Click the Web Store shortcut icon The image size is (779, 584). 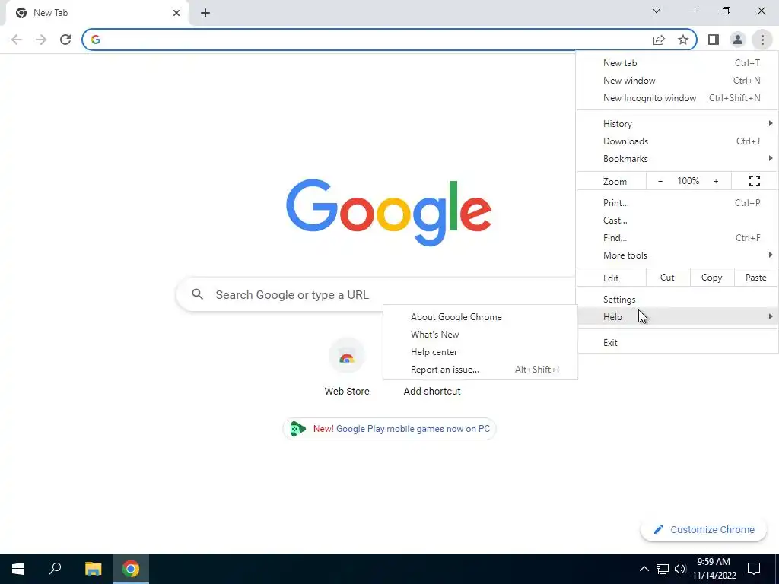click(x=347, y=356)
